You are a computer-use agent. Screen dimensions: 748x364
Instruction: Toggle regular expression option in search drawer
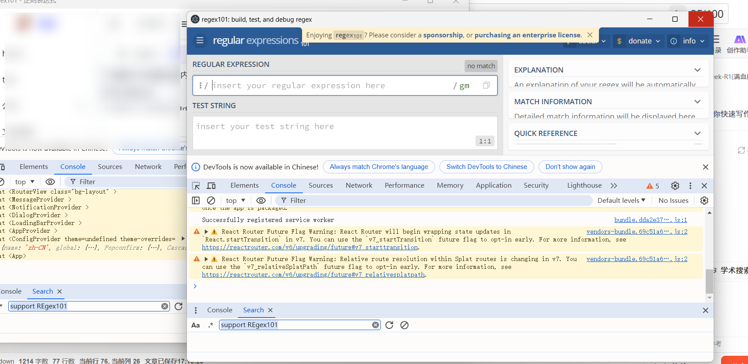point(211,325)
